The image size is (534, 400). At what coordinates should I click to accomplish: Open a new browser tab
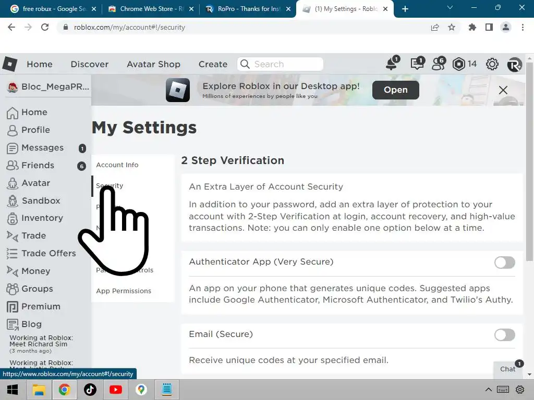[x=405, y=9]
